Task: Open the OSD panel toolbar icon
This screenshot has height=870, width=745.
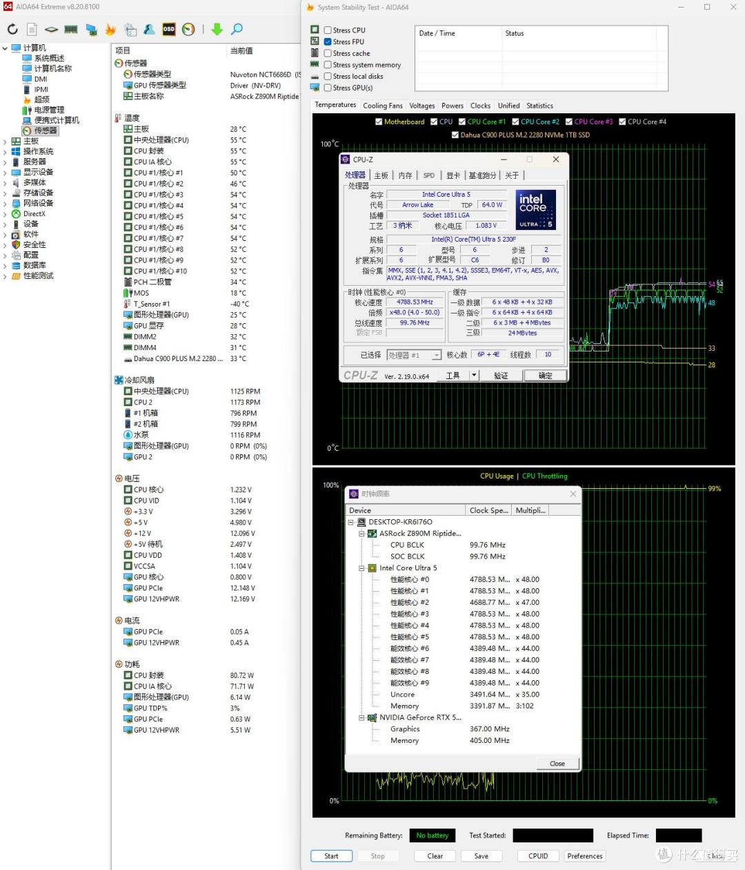Action: pyautogui.click(x=169, y=30)
